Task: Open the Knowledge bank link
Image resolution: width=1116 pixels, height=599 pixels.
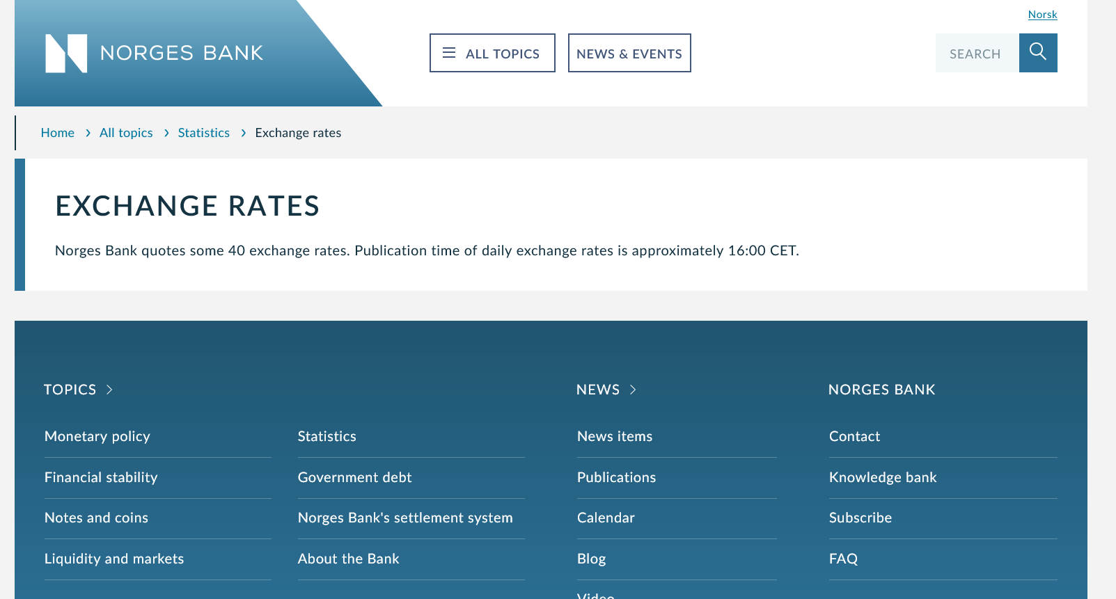Action: pyautogui.click(x=882, y=477)
